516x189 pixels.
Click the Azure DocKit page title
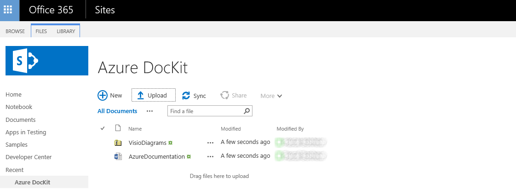coord(143,68)
